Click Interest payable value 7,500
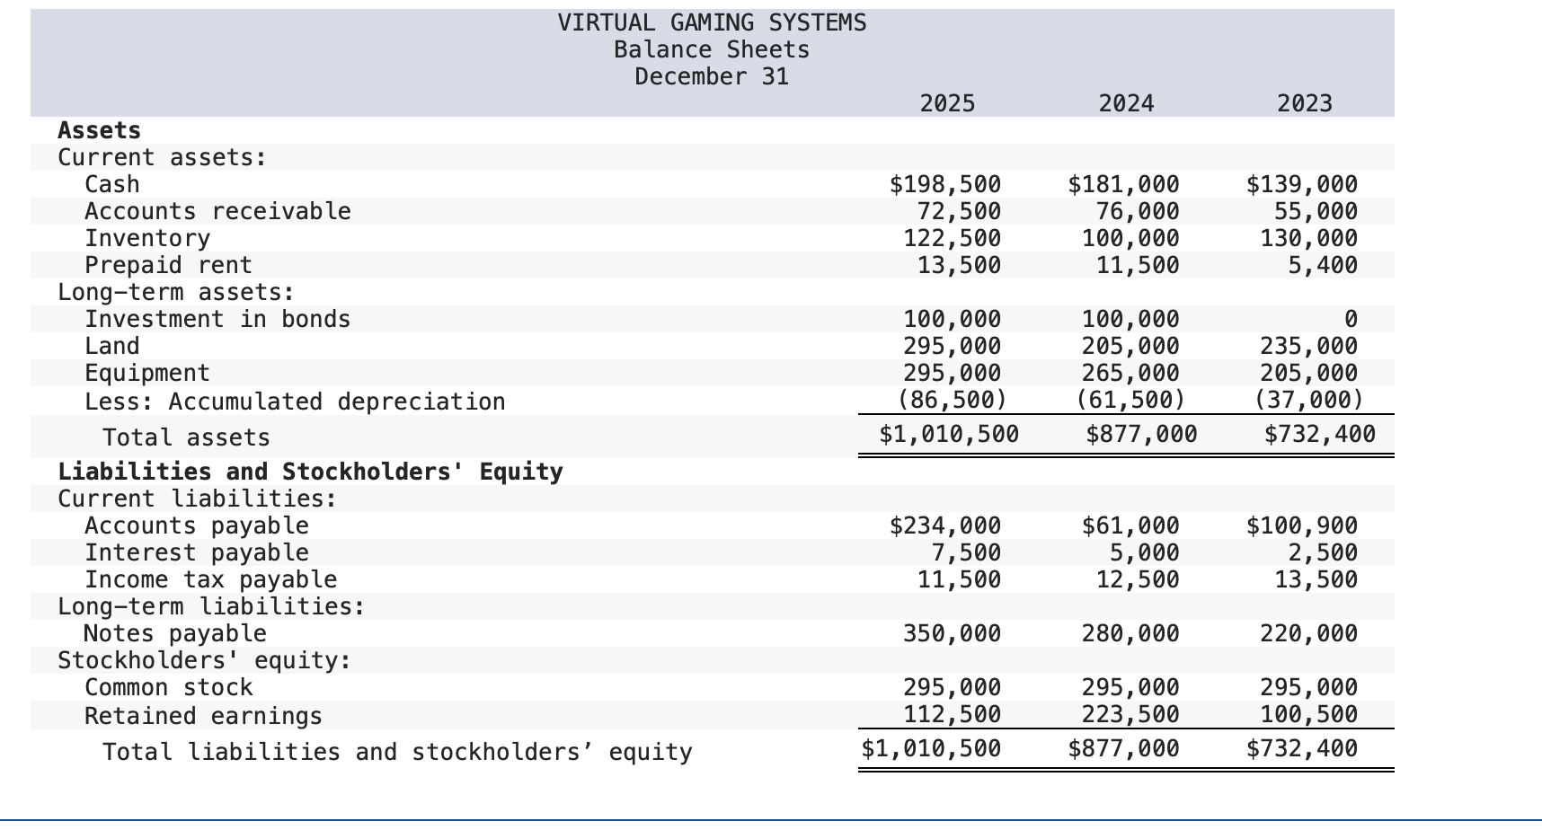The height and width of the screenshot is (830, 1542). click(966, 552)
